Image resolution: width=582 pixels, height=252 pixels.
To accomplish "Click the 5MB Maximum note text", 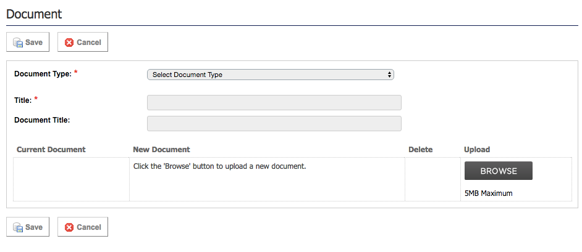I will 489,193.
